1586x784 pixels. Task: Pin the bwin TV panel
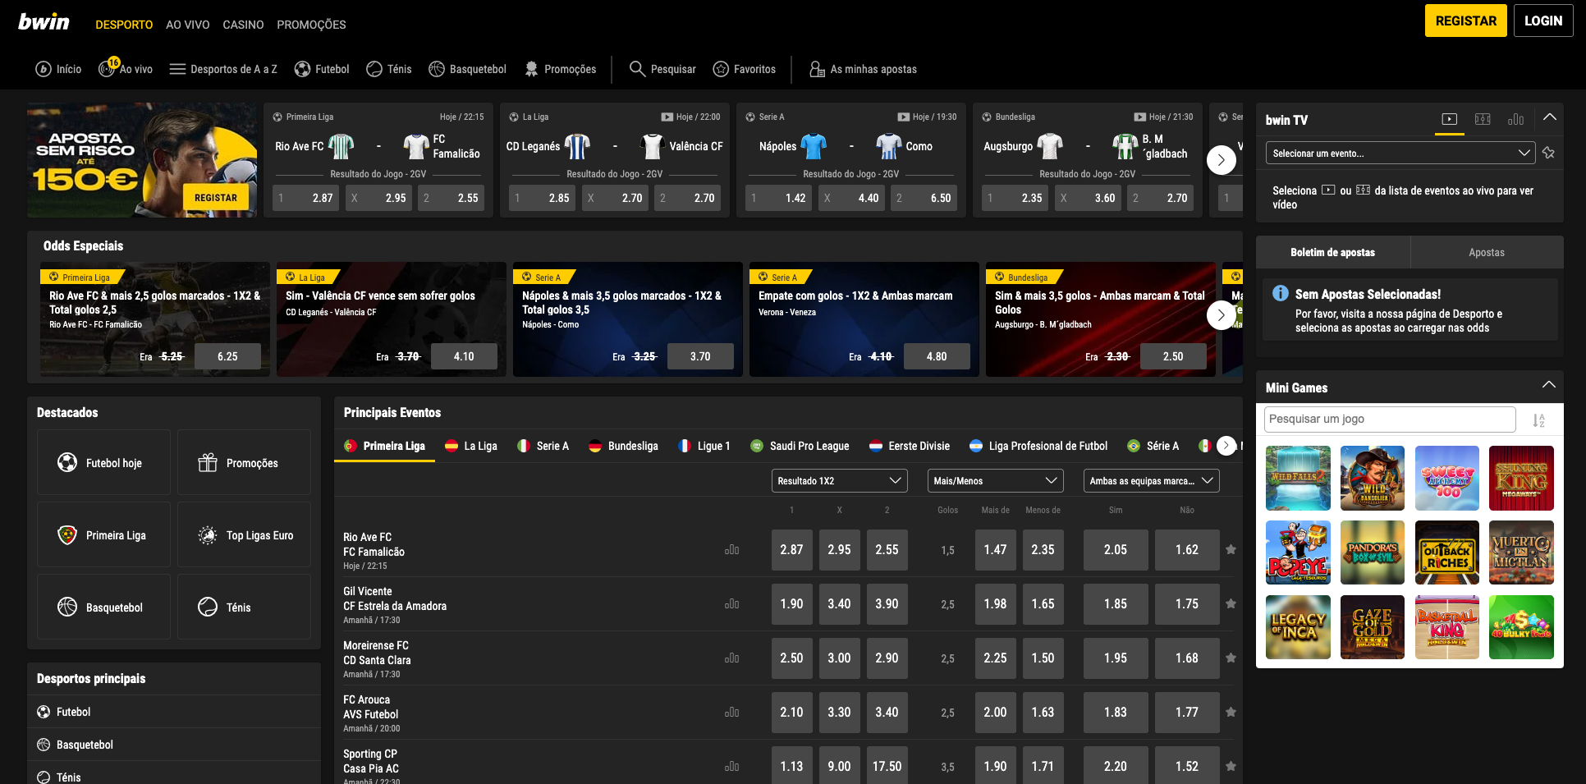coord(1548,153)
